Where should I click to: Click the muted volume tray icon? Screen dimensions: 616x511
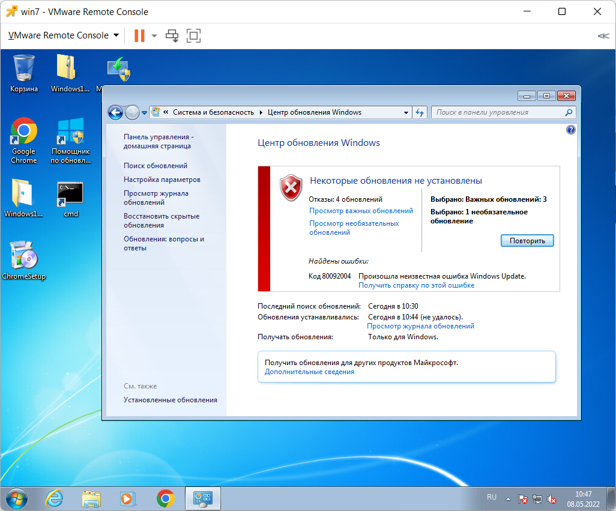[x=552, y=499]
